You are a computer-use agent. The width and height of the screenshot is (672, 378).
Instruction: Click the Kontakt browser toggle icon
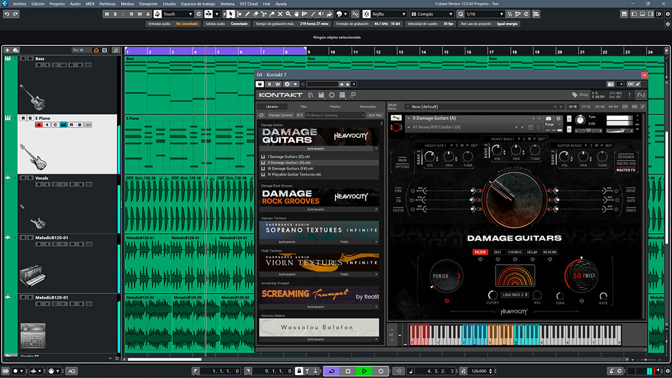310,95
